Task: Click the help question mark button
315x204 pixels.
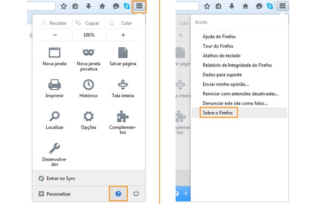Action: (x=118, y=194)
